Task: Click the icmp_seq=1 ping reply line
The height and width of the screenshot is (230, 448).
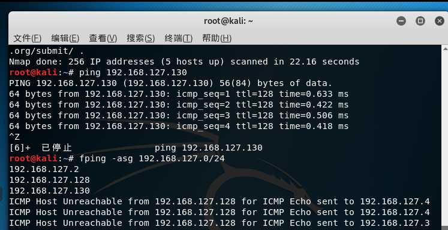Action: point(179,94)
